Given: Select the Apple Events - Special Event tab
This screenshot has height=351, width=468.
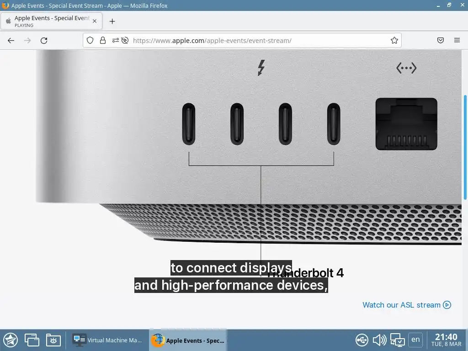Looking at the screenshot, I should [x=51, y=21].
